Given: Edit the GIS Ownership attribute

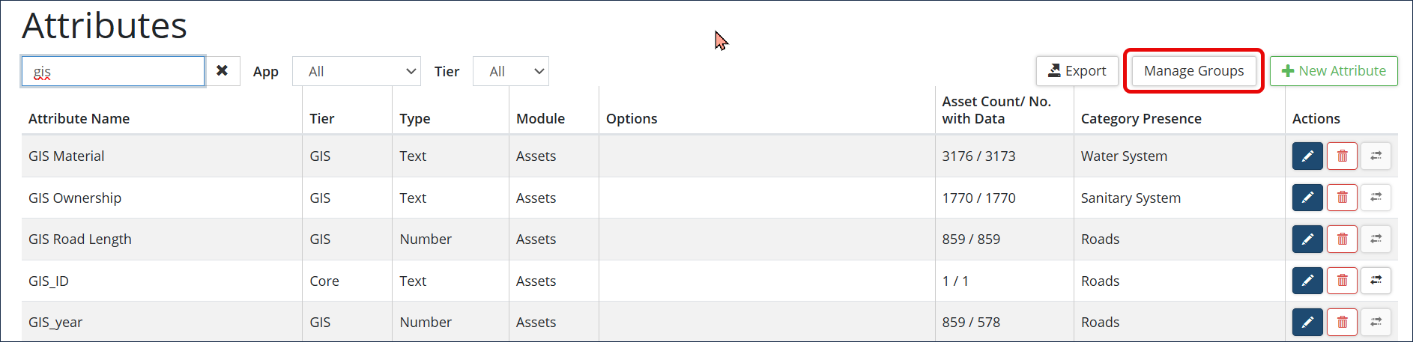Looking at the screenshot, I should (1307, 198).
